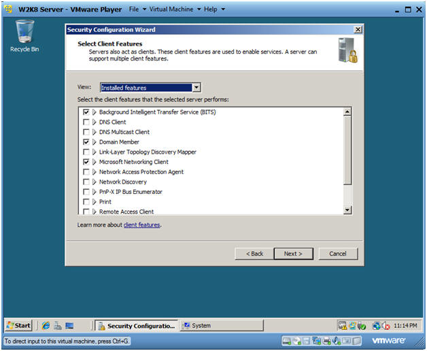Click the network tray icon
Viewport: 427px width, 351px height.
coord(377,326)
